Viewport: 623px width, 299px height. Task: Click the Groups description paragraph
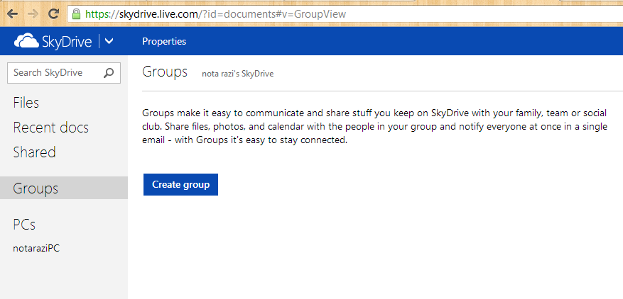click(374, 127)
